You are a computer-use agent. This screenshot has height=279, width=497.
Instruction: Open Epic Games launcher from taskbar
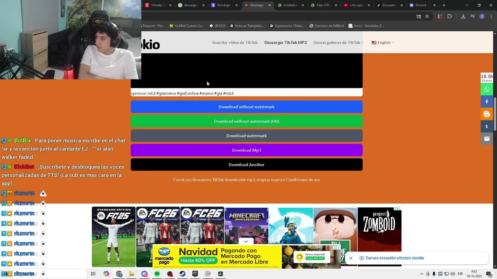(195, 274)
